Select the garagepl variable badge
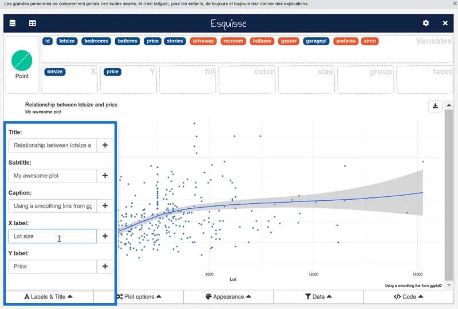Screen dimensions: 458x309 tap(317, 41)
